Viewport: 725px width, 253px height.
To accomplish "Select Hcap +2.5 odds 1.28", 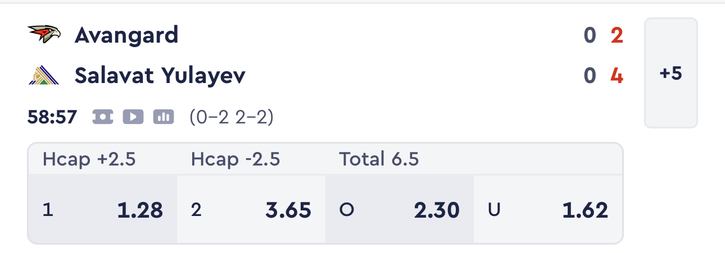I will tap(102, 210).
